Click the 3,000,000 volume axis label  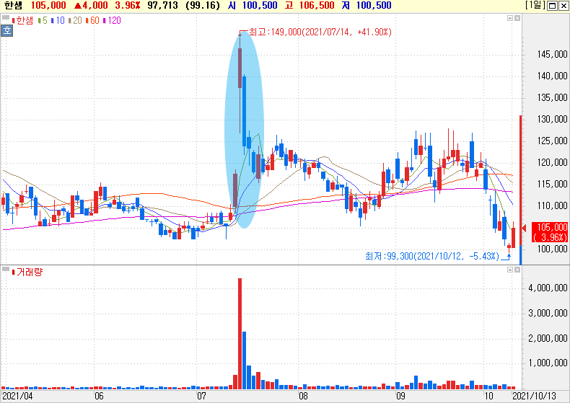point(548,313)
